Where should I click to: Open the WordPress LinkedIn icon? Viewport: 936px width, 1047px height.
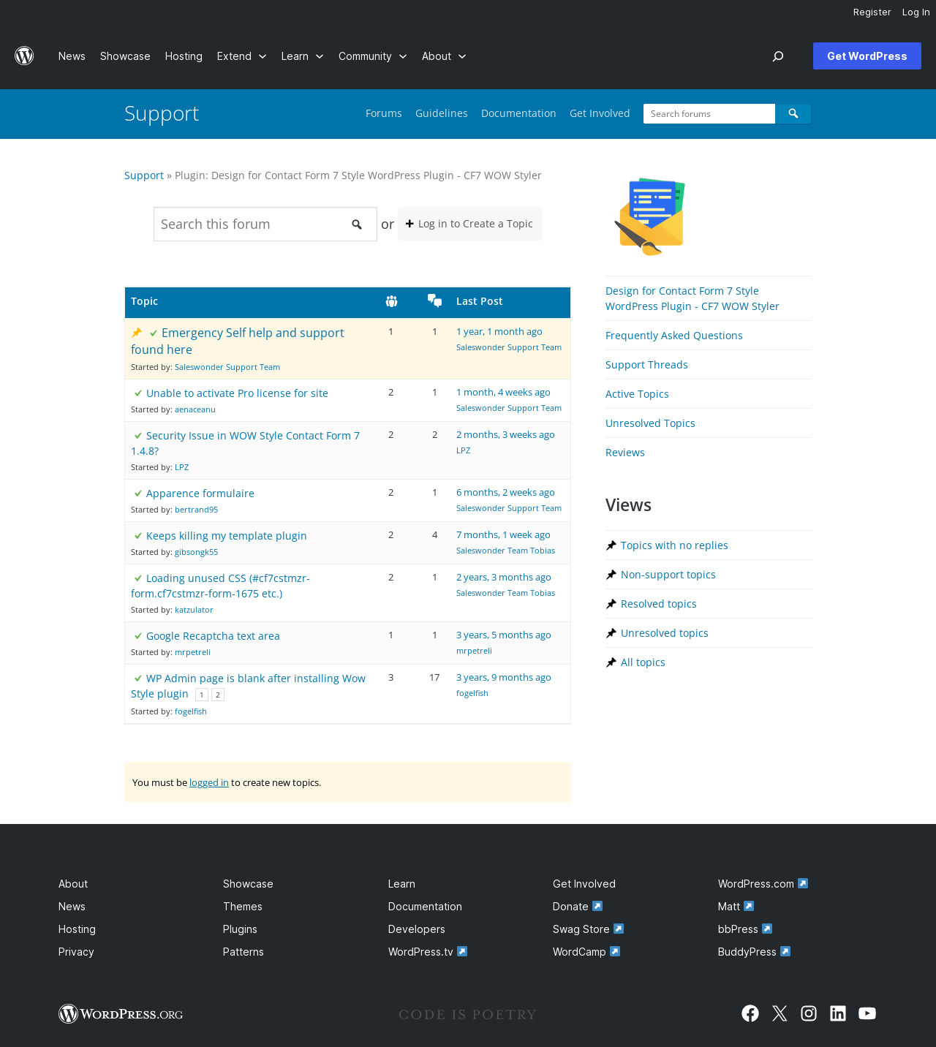click(x=838, y=1013)
